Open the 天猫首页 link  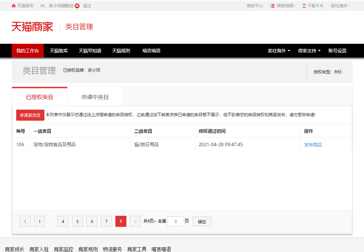(x=25, y=6)
